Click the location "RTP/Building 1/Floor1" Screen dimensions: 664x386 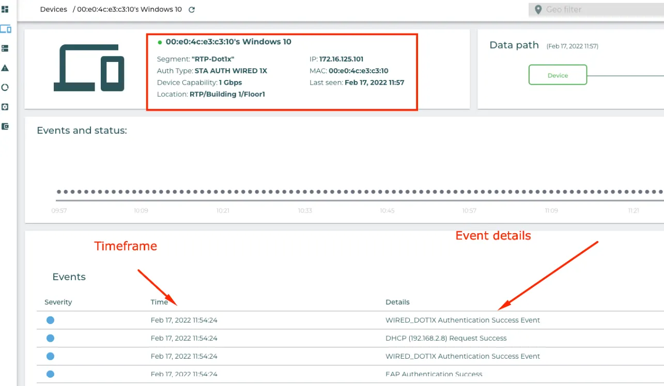(227, 94)
